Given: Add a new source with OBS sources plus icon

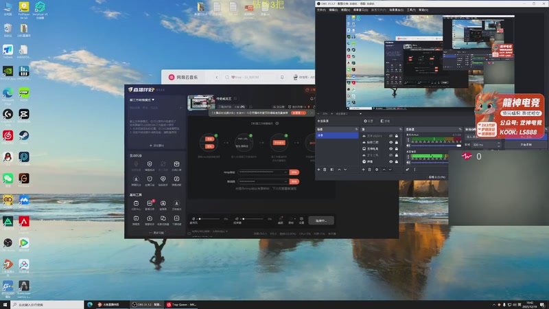Looking at the screenshot, I should [x=364, y=170].
